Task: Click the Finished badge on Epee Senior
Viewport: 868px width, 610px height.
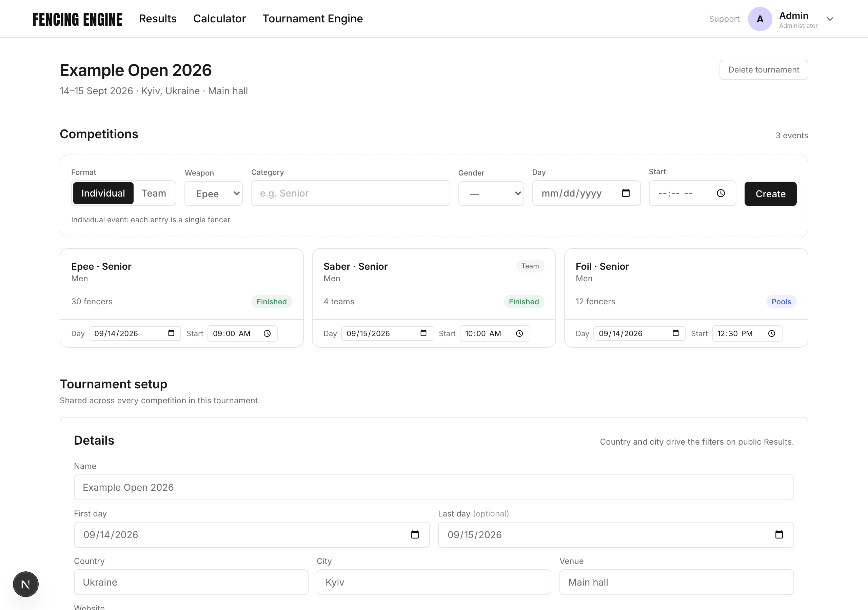Action: [272, 302]
